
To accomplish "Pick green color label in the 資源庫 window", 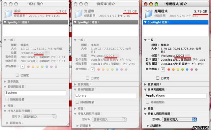I will [112, 69].
